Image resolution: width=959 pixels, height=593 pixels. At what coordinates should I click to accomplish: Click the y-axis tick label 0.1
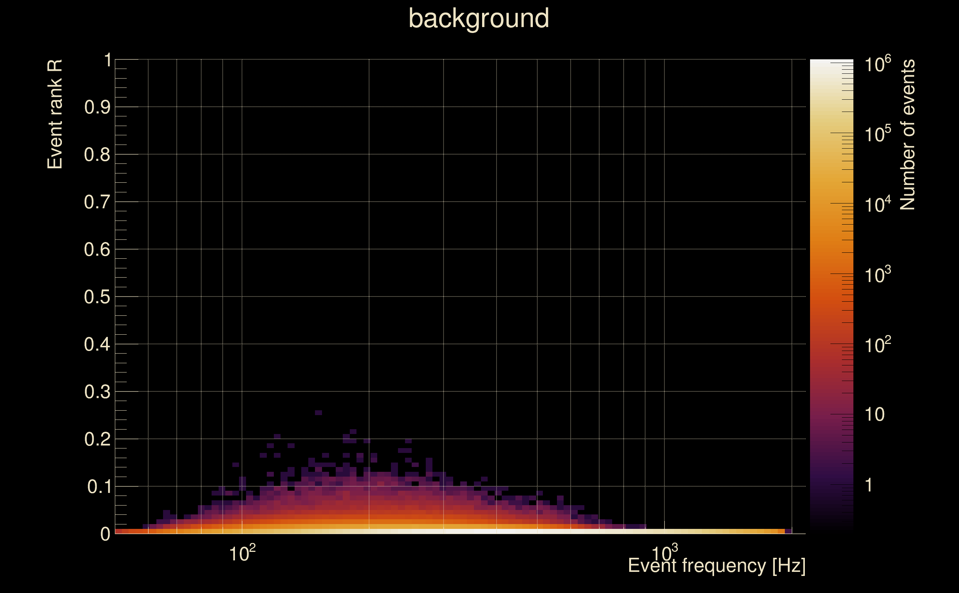click(x=99, y=487)
